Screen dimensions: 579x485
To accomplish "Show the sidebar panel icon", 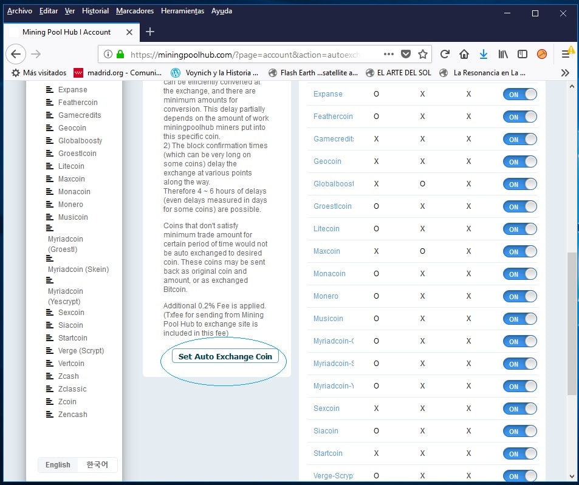I will point(522,54).
